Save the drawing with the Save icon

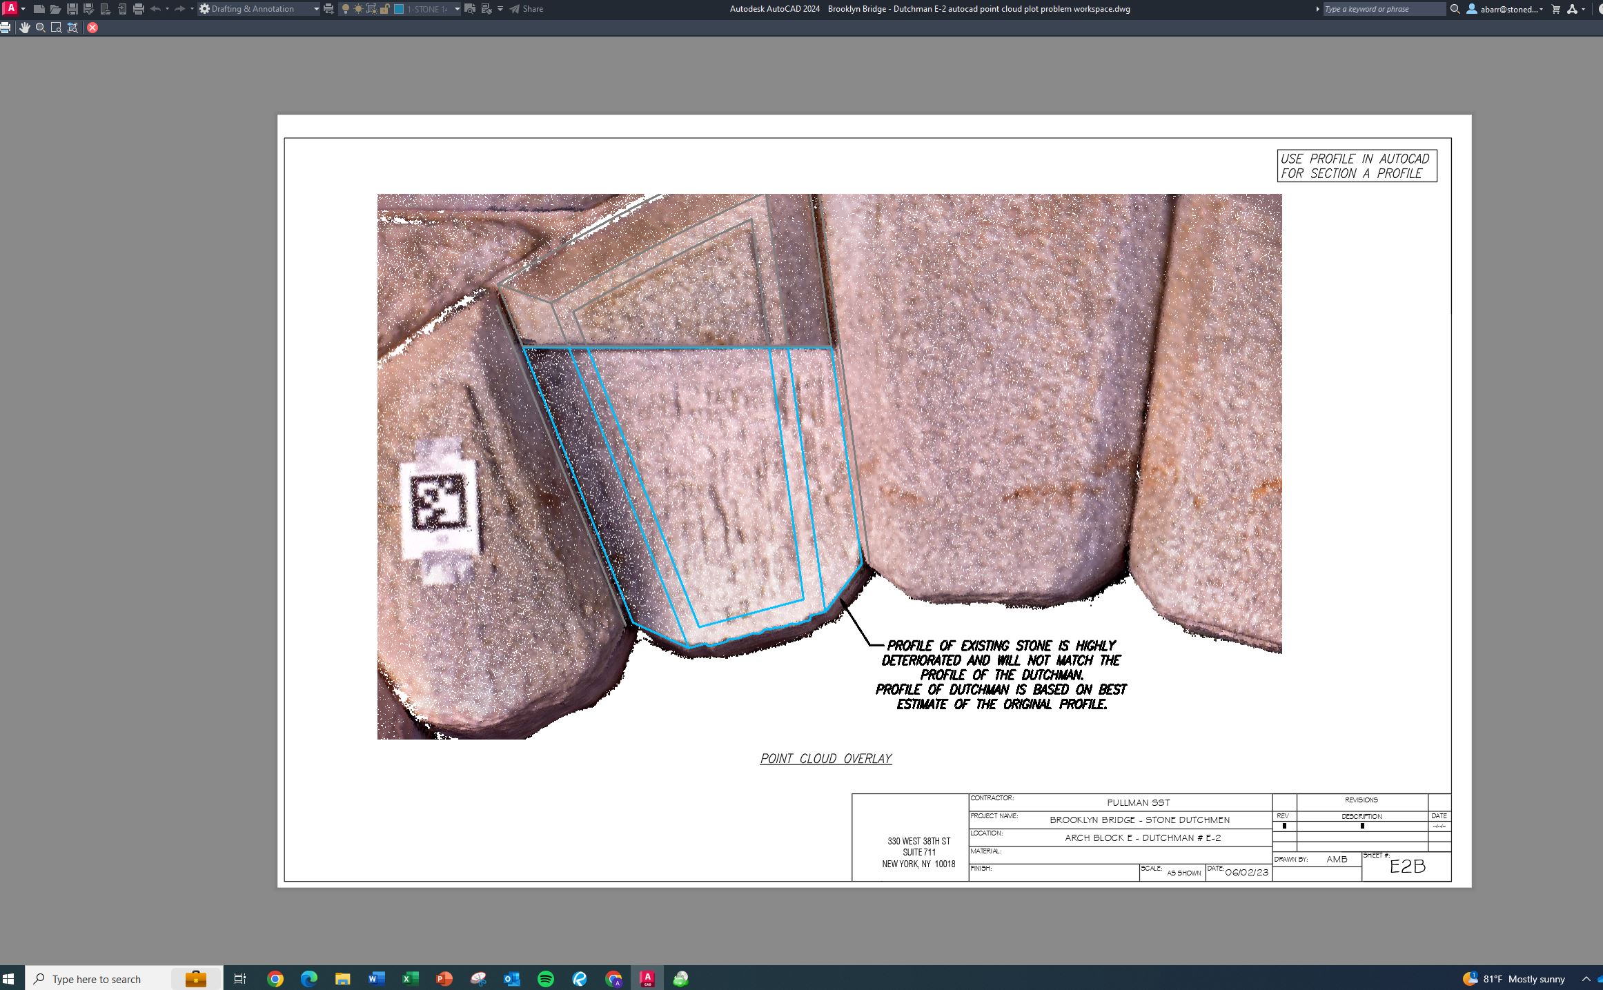pos(72,9)
